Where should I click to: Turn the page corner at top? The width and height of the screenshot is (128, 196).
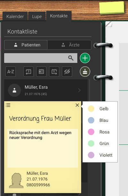pos(109,24)
